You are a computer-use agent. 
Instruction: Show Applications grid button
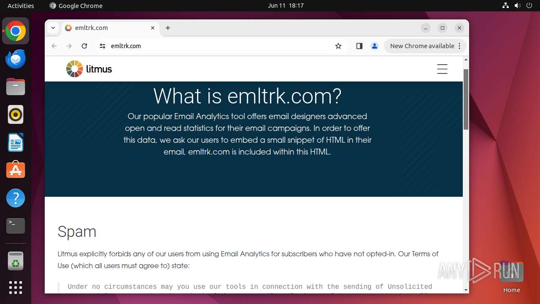click(16, 288)
